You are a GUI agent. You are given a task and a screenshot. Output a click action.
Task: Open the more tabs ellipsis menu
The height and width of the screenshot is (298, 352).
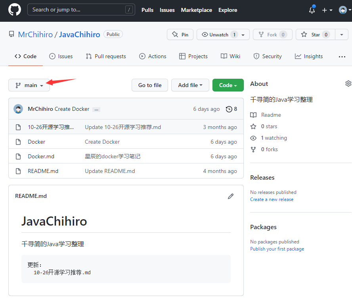pos(342,57)
